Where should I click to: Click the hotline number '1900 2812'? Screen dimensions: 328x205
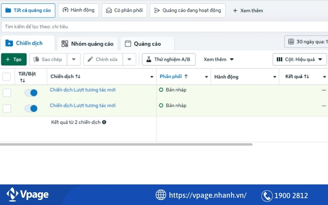(291, 196)
